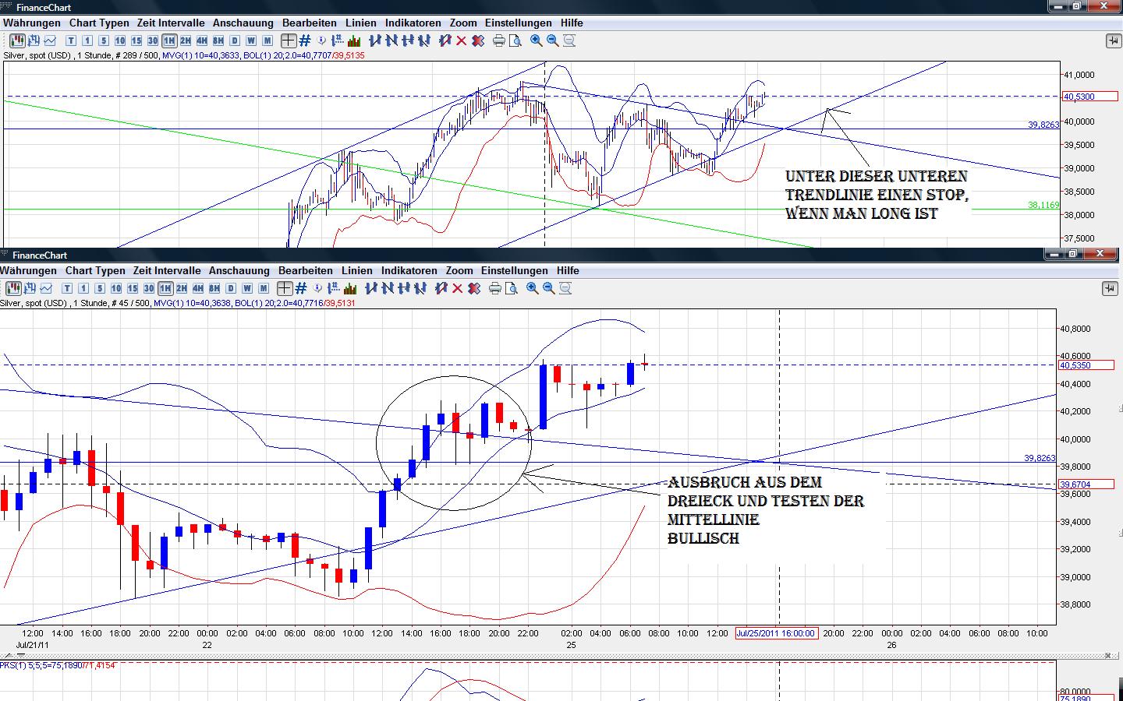Toggle chart grid in lower window toolbar
This screenshot has height=701, width=1123.
click(301, 288)
